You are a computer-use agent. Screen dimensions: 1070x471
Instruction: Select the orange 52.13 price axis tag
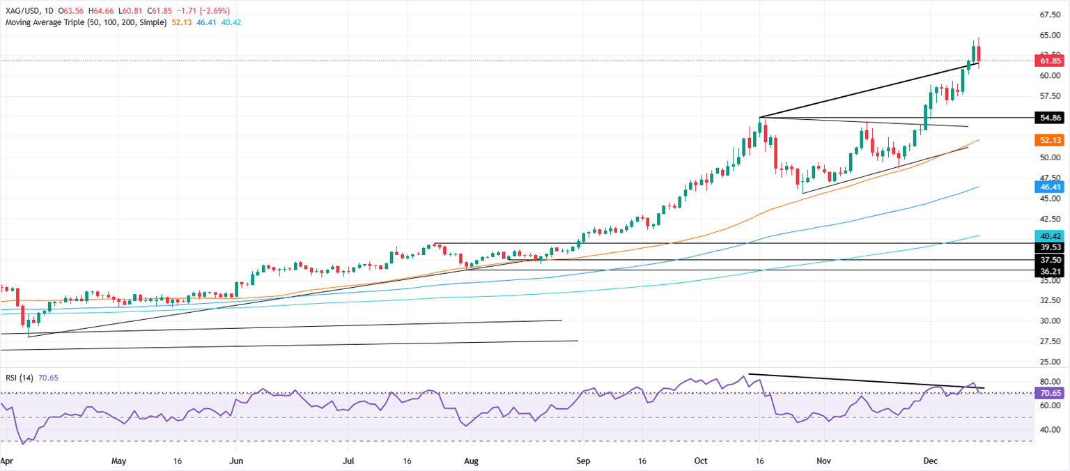coord(1049,140)
